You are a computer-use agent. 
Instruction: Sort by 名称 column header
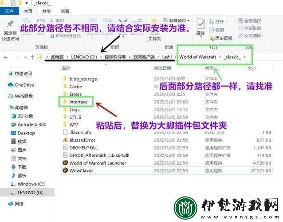pyautogui.click(x=66, y=68)
